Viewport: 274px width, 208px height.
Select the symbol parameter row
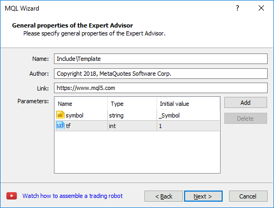[x=138, y=115]
